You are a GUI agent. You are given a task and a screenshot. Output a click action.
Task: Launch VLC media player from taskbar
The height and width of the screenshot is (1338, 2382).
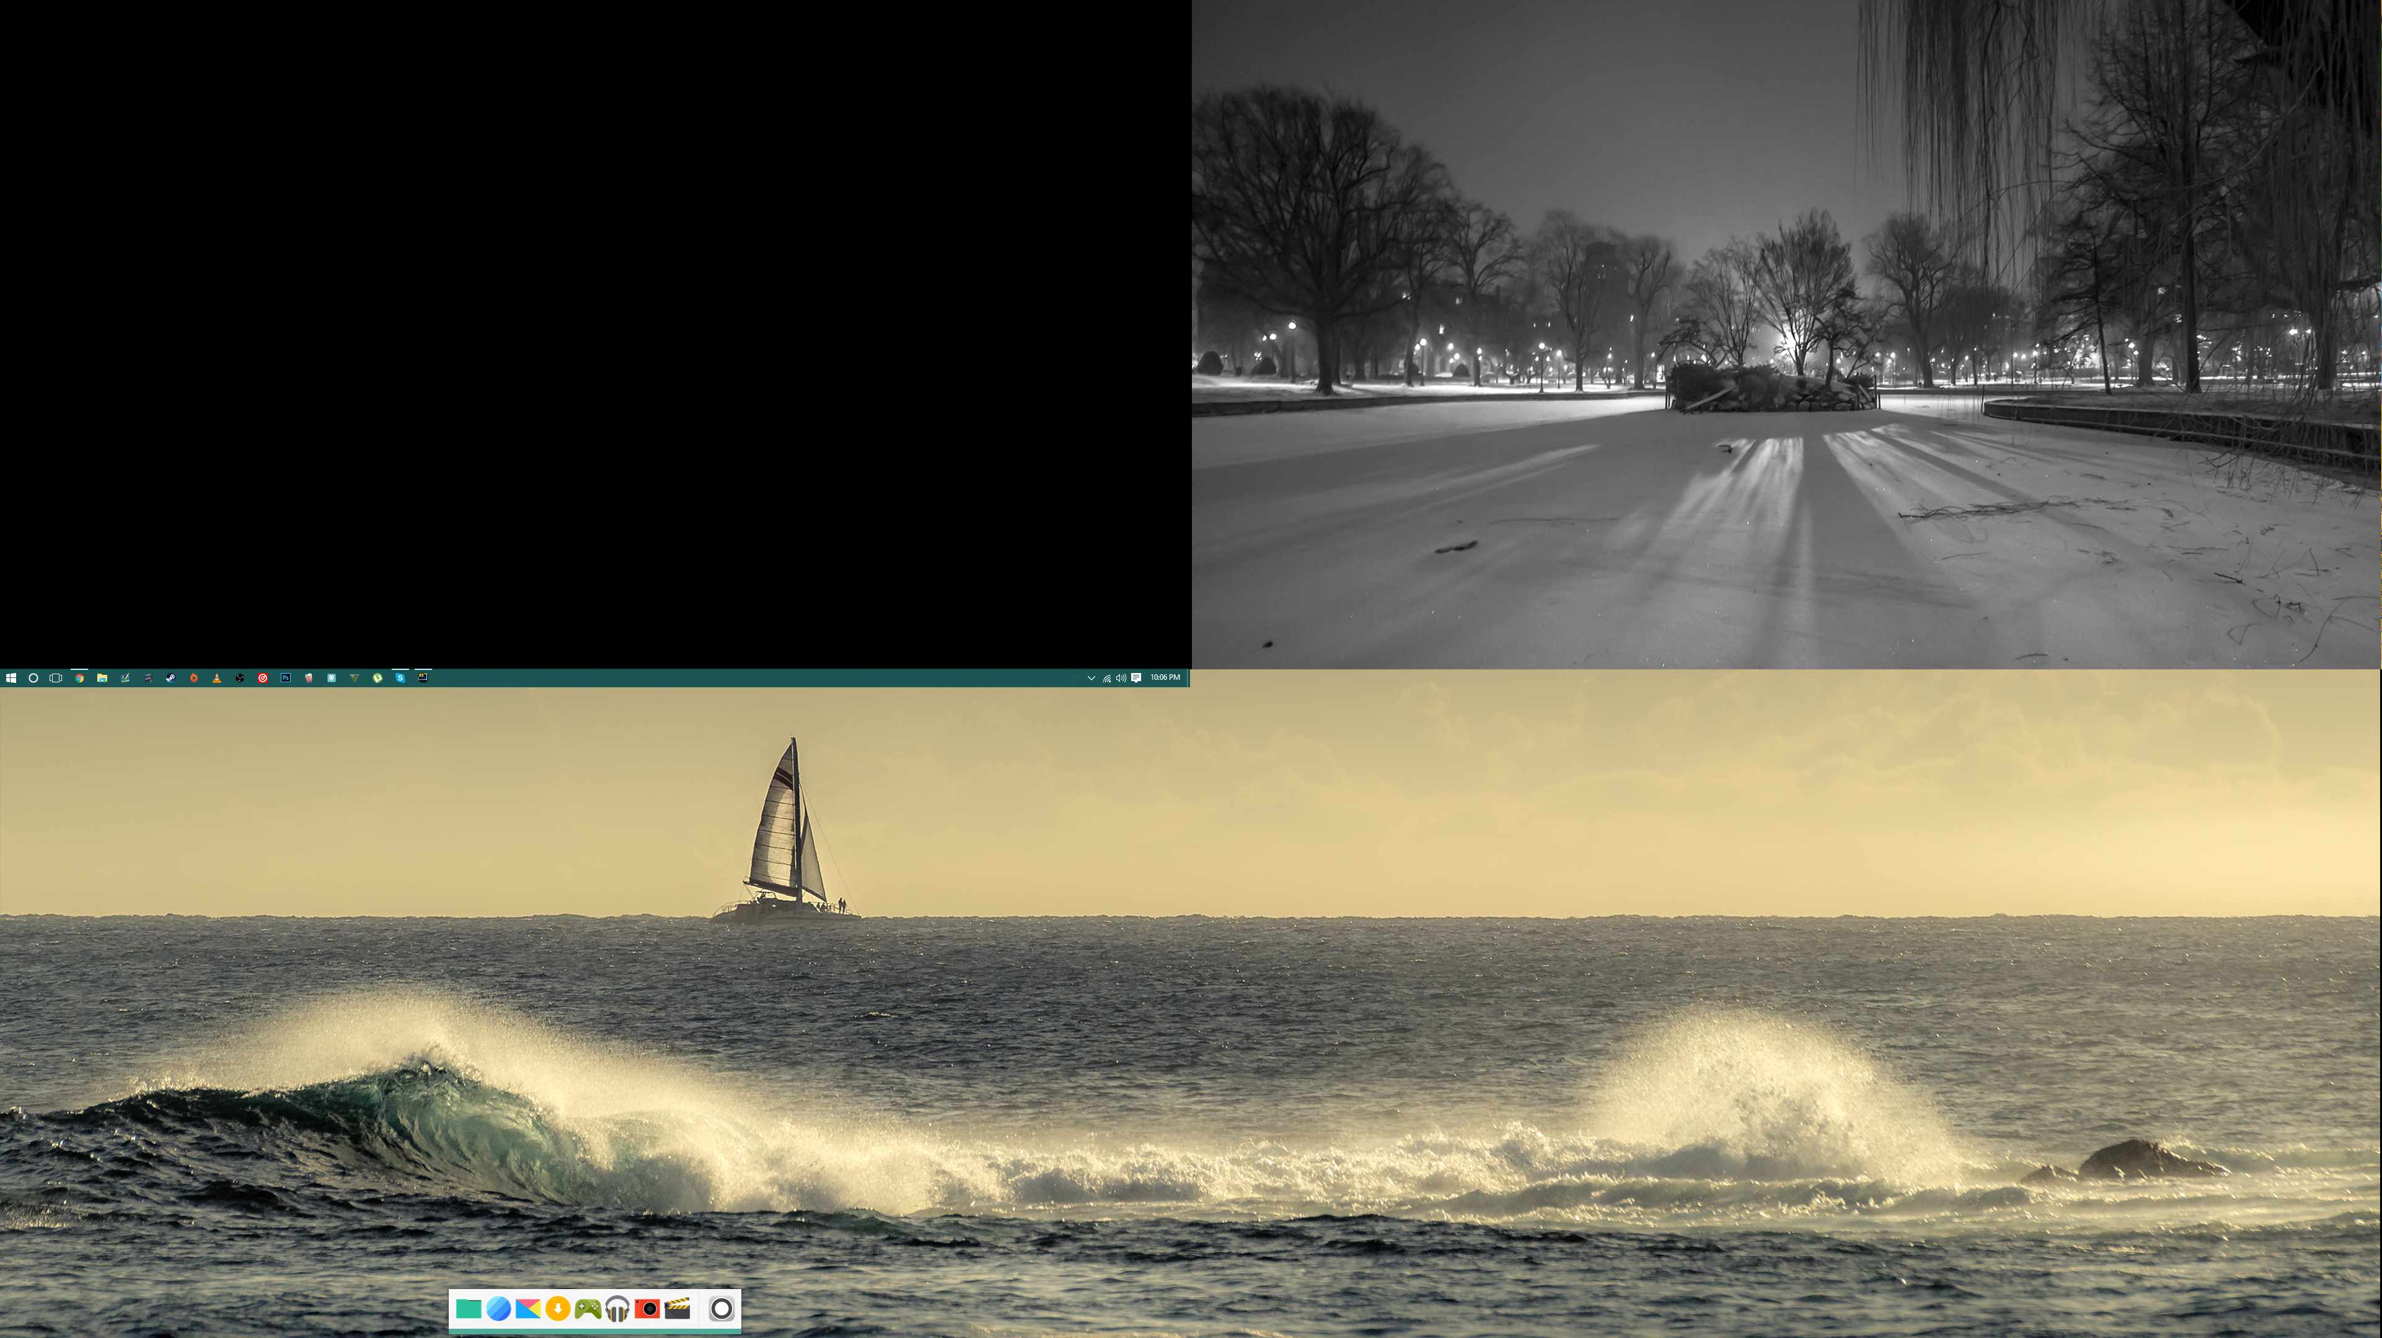pos(216,678)
